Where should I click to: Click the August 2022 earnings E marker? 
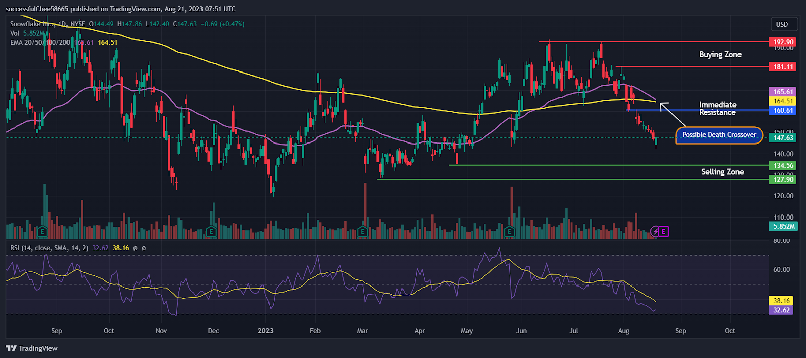tap(42, 232)
